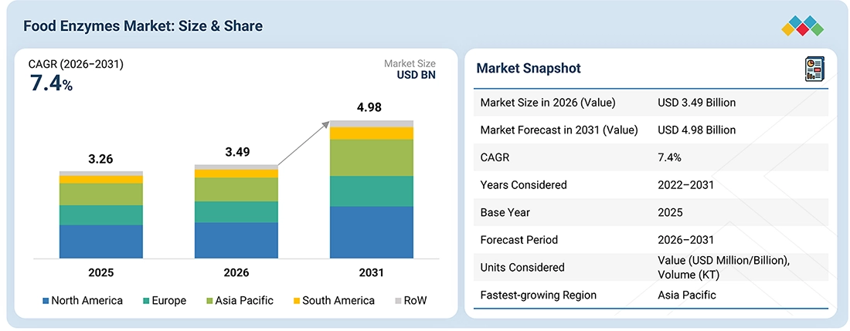Click the 'CAGR' row label in table

pyautogui.click(x=495, y=157)
